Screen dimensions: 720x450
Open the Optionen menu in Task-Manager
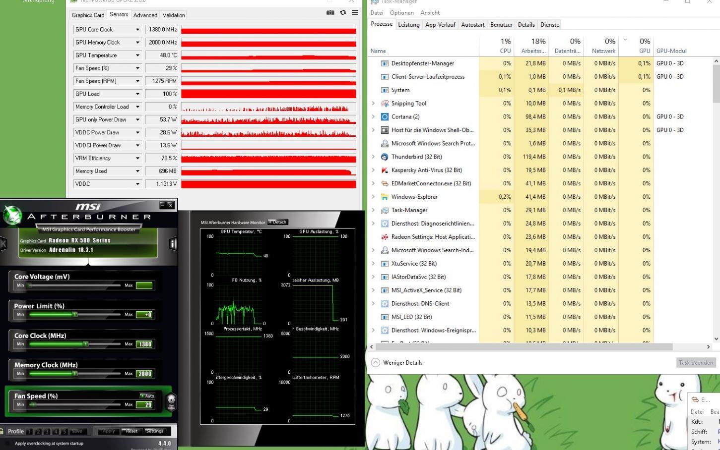402,13
